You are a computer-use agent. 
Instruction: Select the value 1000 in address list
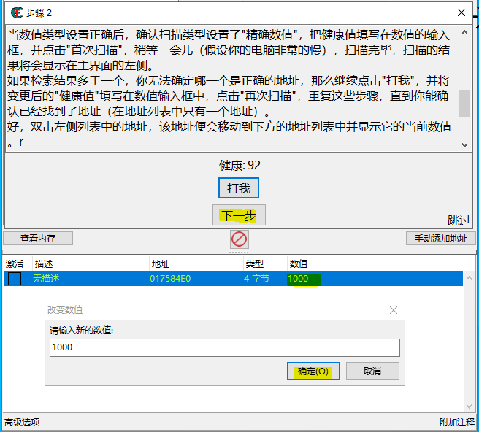click(x=298, y=279)
